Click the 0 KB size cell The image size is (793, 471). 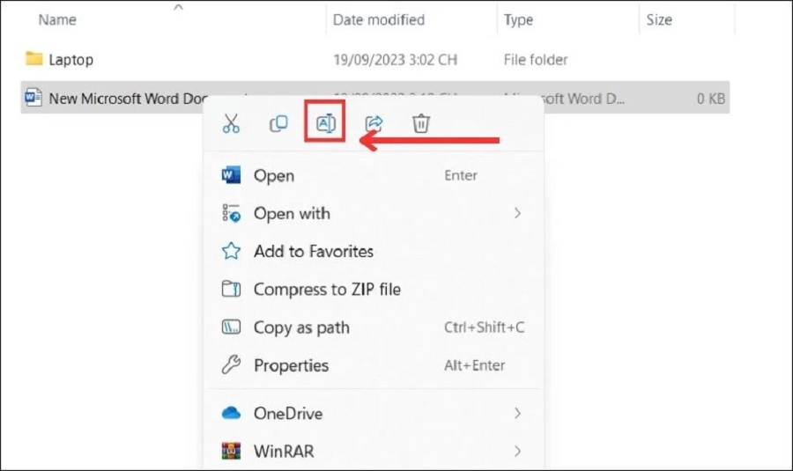[x=710, y=98]
